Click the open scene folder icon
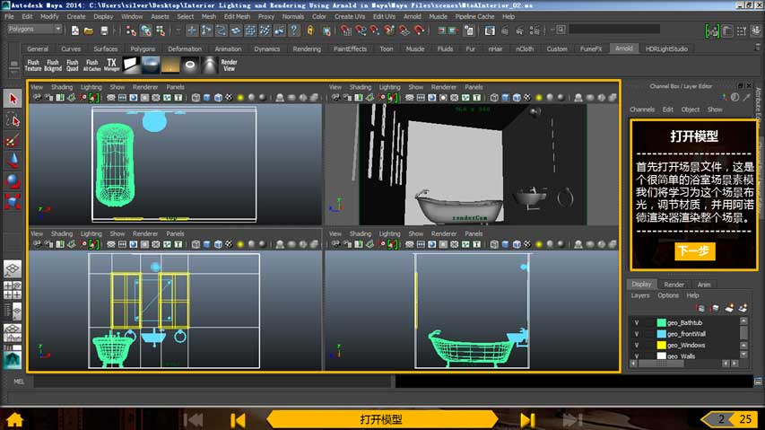765x430 pixels. coord(89,30)
